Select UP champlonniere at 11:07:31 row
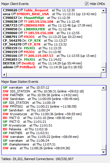Screen dimensions: 110x163 pos(29,144)
